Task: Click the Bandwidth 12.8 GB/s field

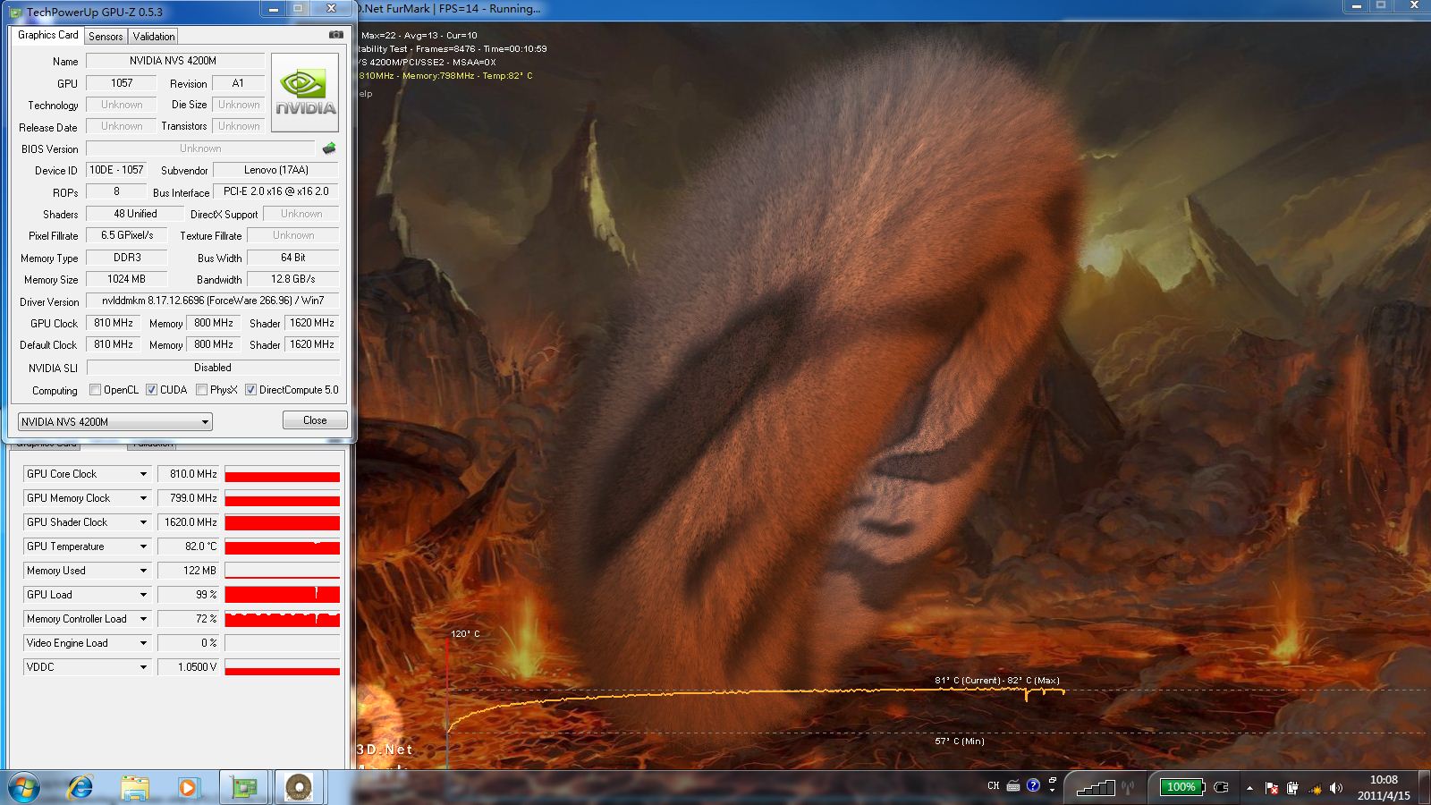Action: [x=293, y=279]
